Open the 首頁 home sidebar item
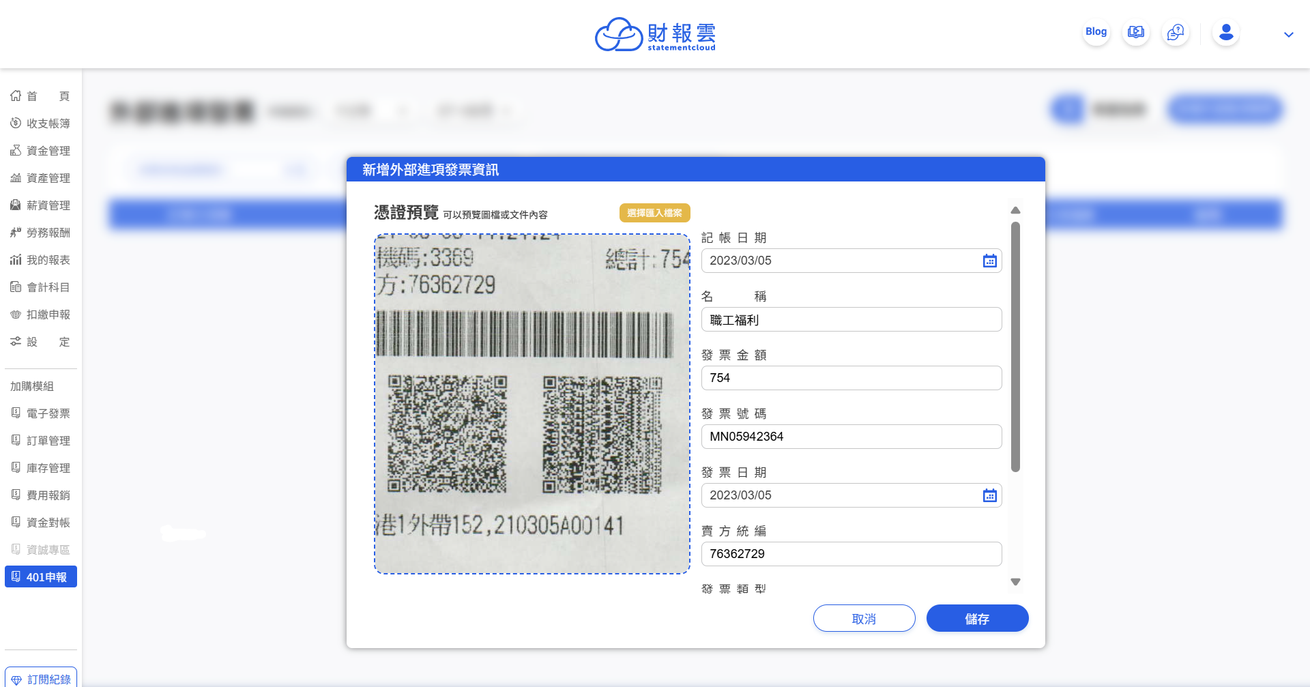This screenshot has width=1310, height=687. [x=40, y=96]
